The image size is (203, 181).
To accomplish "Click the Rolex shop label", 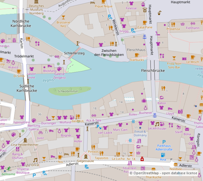I will [x=133, y=114].
